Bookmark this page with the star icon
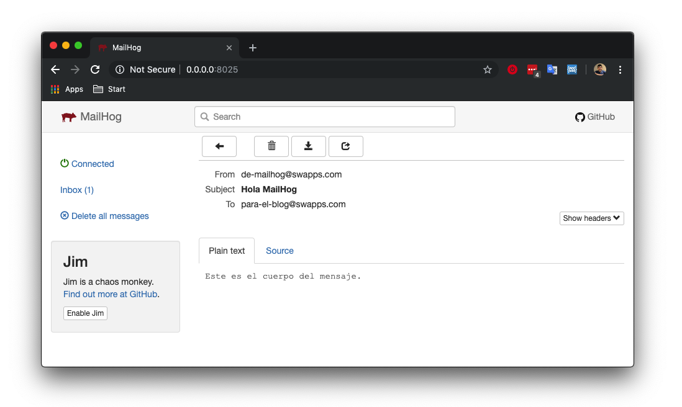Screen dimensions: 682x407 click(x=488, y=69)
